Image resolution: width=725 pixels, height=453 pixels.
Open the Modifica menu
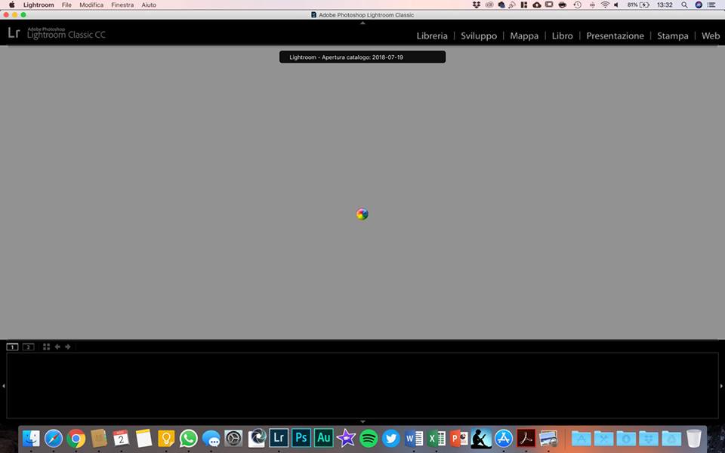click(x=91, y=5)
